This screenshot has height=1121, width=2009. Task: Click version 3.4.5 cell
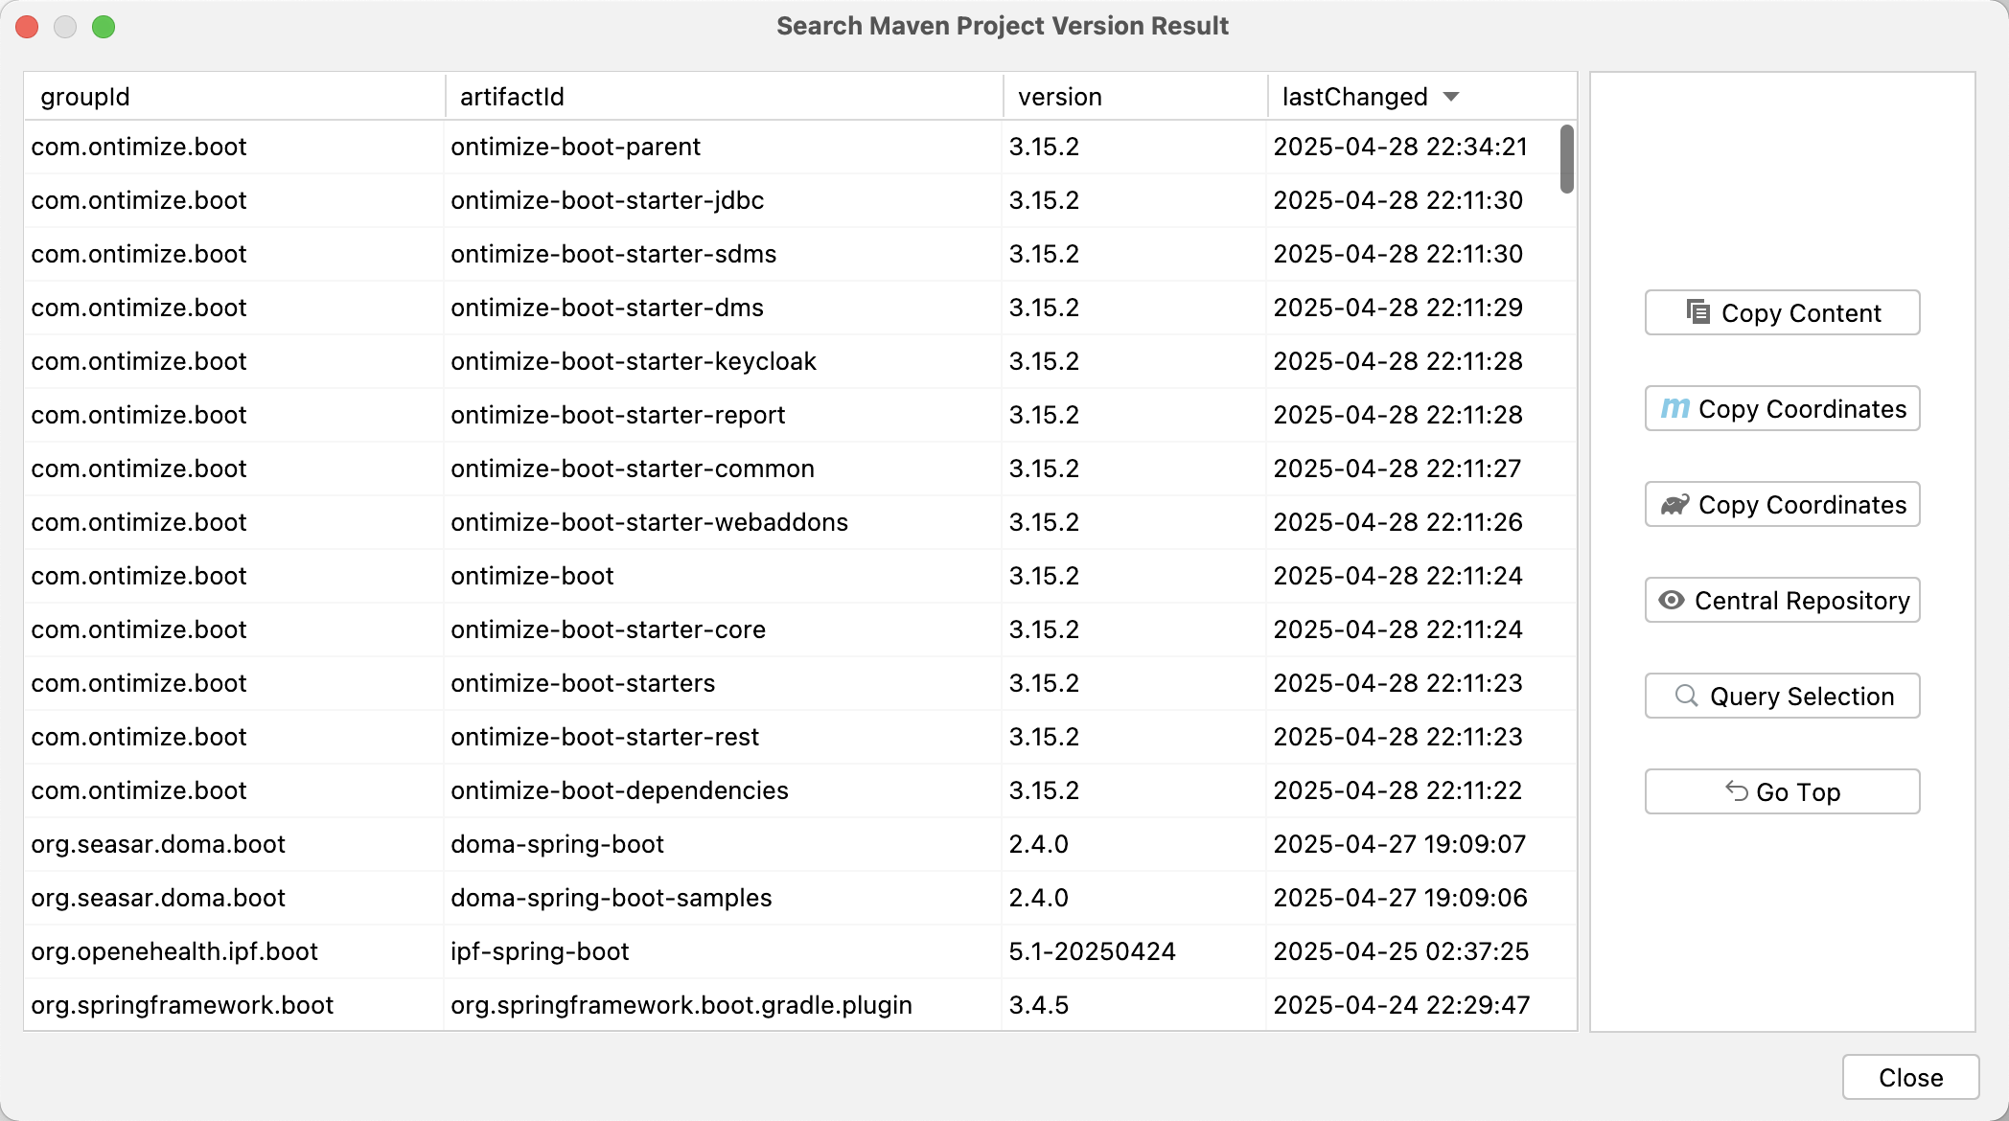click(x=1135, y=1005)
